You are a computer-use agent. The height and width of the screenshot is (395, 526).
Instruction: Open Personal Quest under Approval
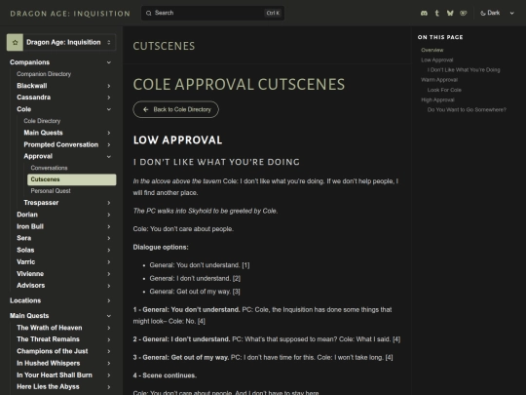[x=51, y=191]
